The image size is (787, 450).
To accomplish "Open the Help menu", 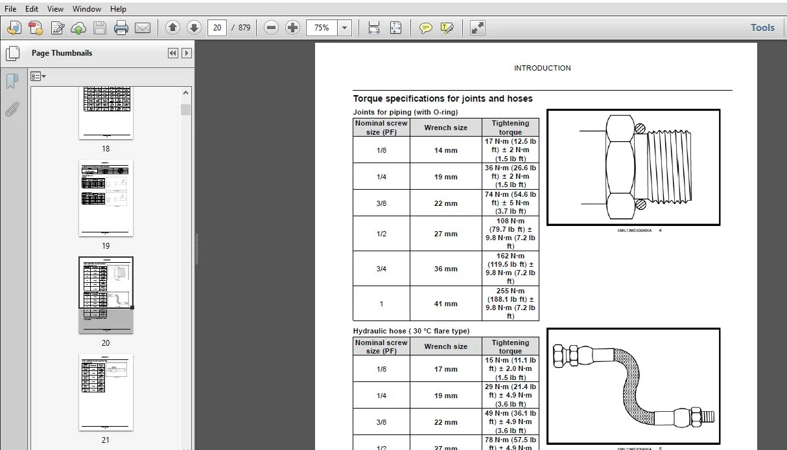I will (119, 9).
